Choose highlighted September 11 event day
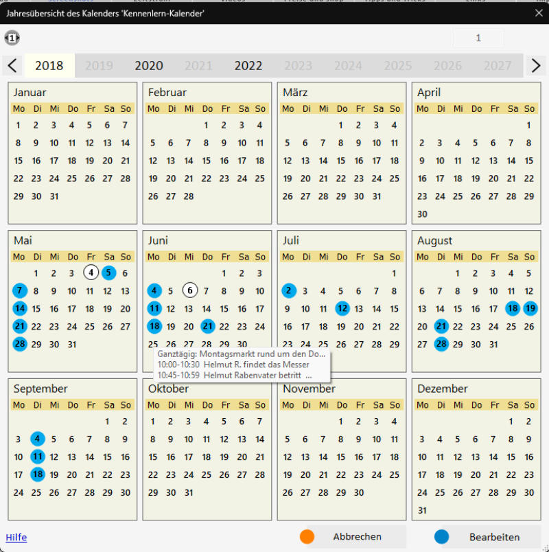This screenshot has height=552, width=549. [37, 457]
